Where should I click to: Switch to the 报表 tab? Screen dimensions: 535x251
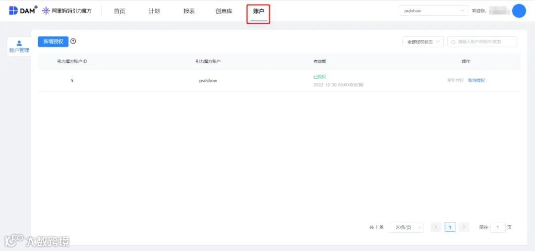point(189,11)
